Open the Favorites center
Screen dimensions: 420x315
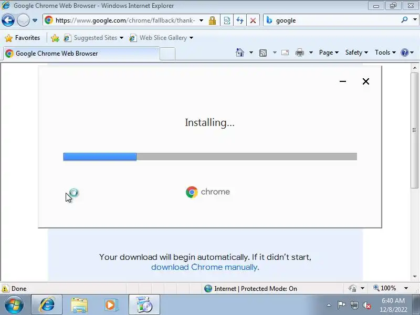click(23, 38)
